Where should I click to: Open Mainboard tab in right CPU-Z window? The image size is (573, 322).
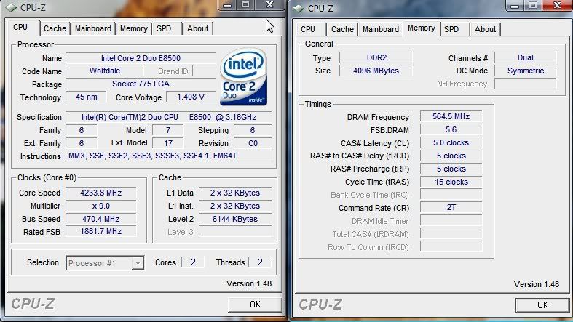click(380, 29)
